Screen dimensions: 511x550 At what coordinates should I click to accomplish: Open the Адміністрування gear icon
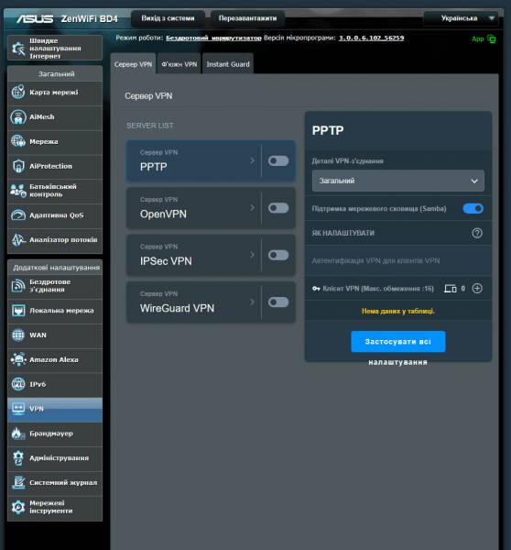click(x=18, y=458)
